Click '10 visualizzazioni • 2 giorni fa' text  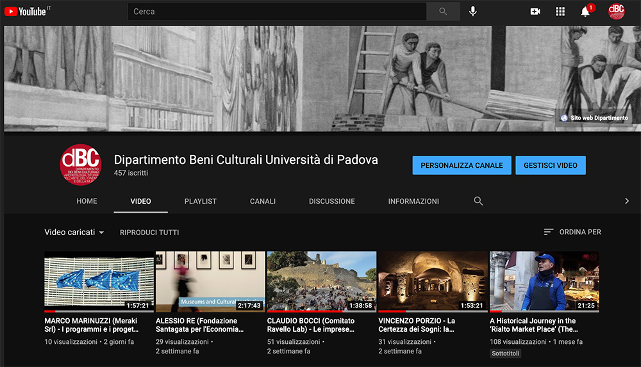(89, 341)
